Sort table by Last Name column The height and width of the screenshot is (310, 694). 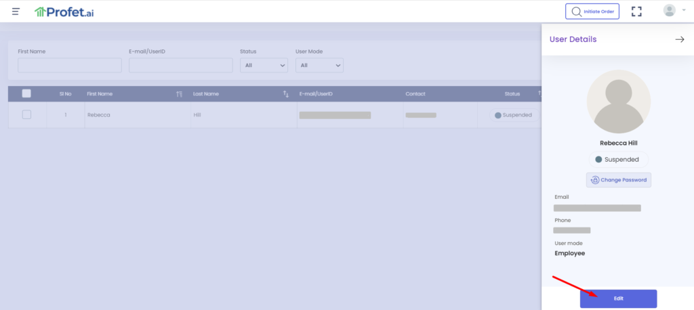point(285,94)
